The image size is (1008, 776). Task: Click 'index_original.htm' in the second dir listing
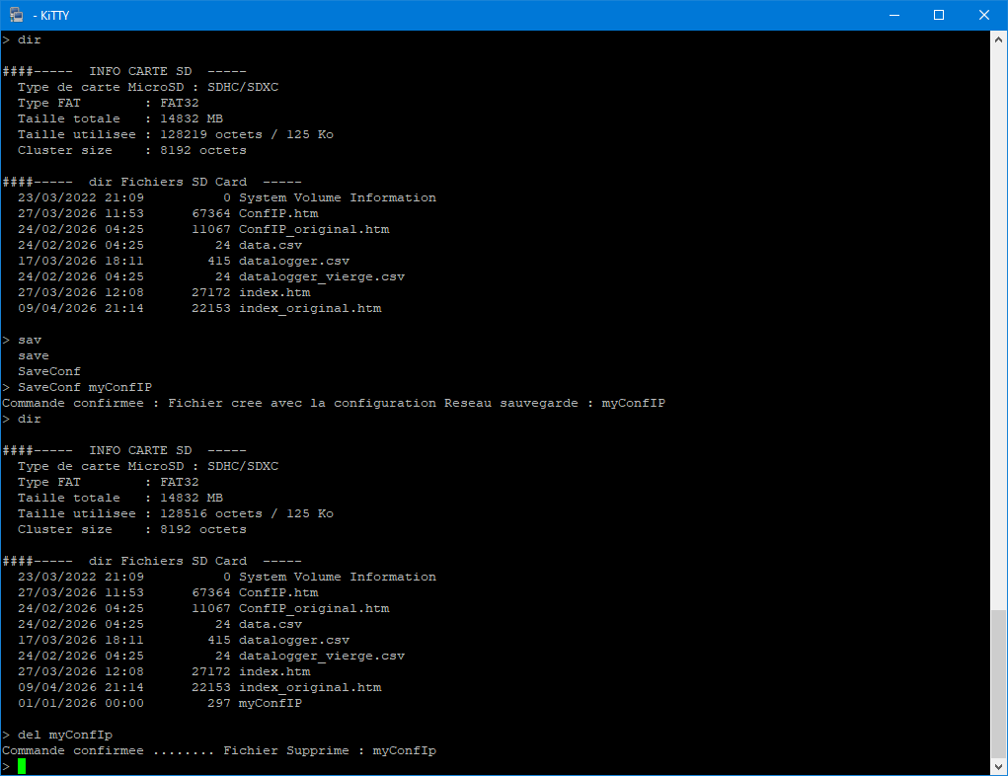(310, 687)
